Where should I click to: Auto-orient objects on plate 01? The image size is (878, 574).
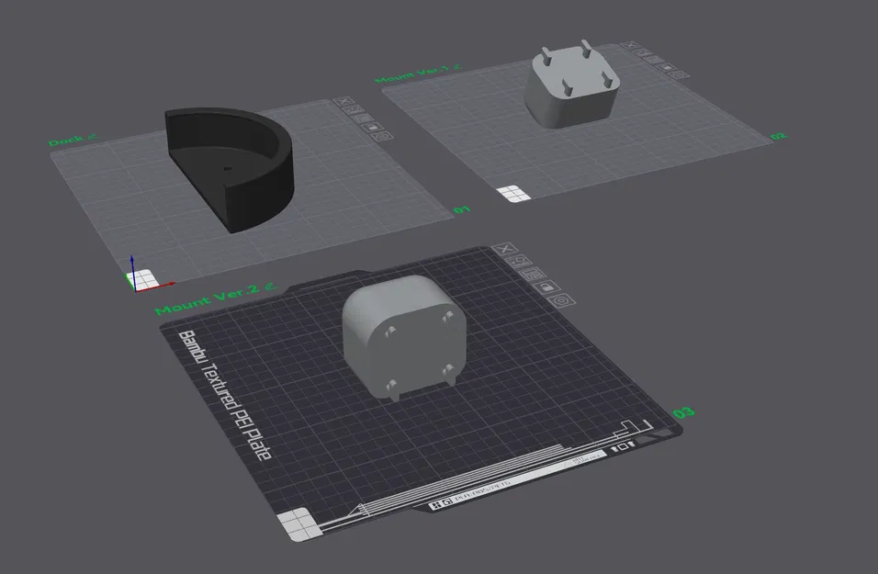(x=354, y=110)
